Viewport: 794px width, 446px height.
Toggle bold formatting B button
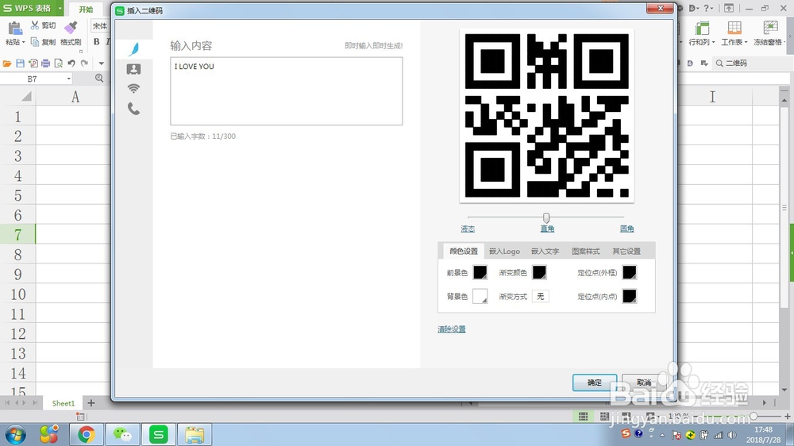pos(97,41)
